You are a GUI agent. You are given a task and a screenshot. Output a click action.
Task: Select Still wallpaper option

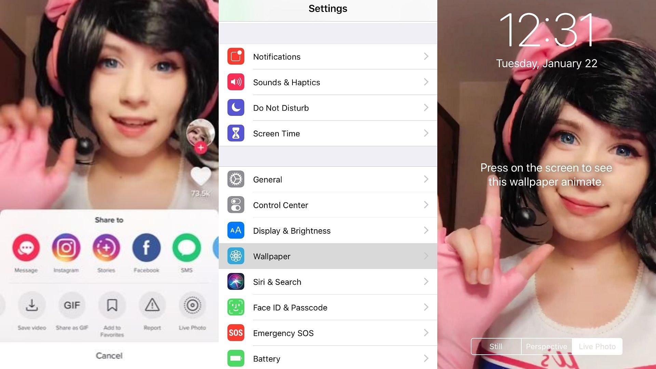point(496,346)
